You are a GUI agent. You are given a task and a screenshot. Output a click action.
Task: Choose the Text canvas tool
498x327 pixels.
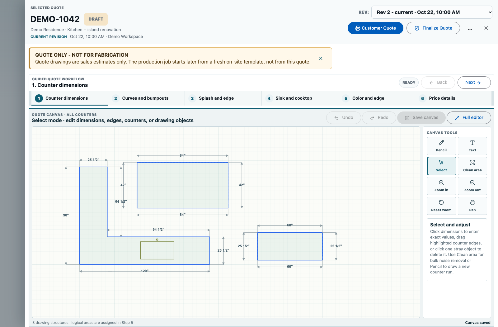pyautogui.click(x=472, y=146)
